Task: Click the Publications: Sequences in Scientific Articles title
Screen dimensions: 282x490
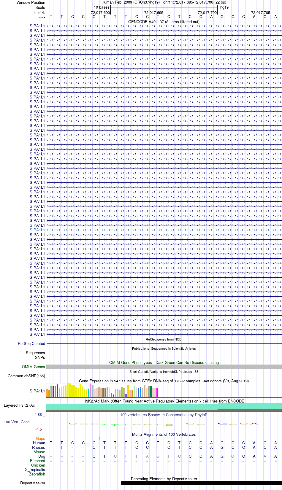Action: tap(164, 349)
